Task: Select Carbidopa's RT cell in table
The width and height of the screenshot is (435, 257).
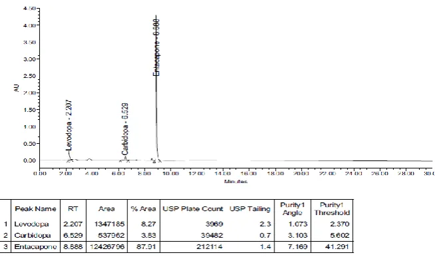Action: point(73,236)
